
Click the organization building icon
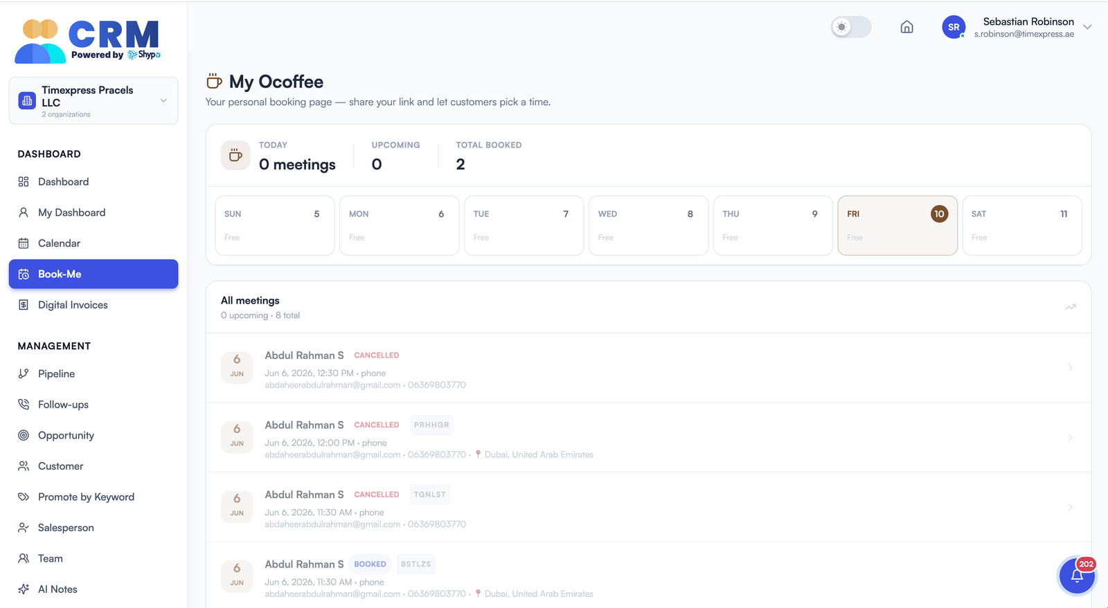coord(27,101)
